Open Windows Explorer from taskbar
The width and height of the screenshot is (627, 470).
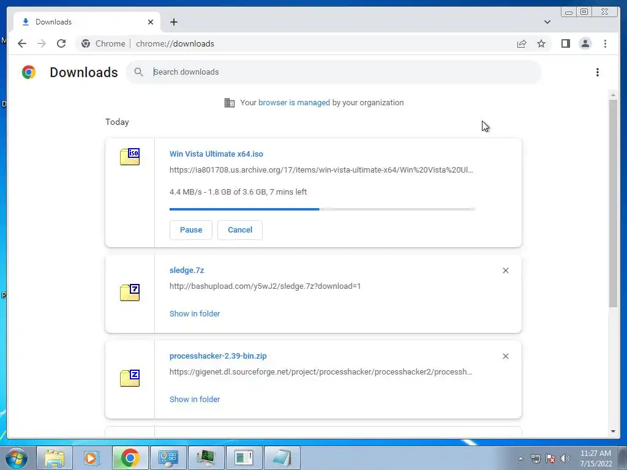[54, 458]
